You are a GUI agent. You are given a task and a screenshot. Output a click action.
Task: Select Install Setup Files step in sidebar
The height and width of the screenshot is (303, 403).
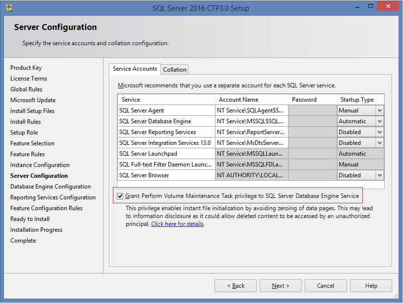point(32,111)
